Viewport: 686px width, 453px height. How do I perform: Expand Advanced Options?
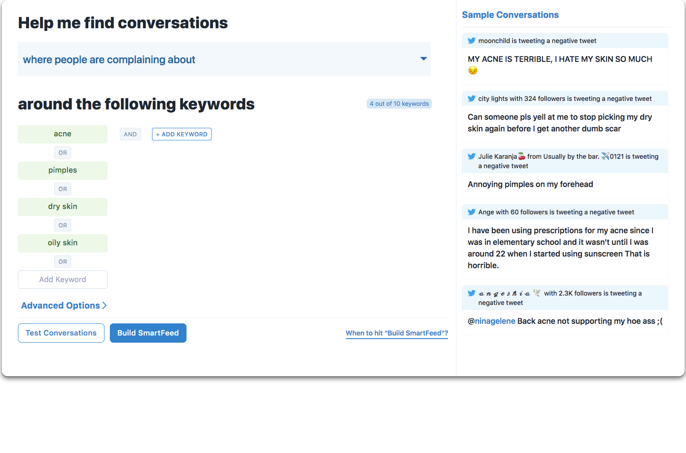[x=64, y=305]
